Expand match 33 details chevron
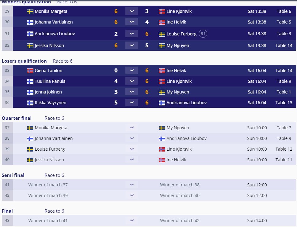The image size is (297, 227). tap(131, 71)
